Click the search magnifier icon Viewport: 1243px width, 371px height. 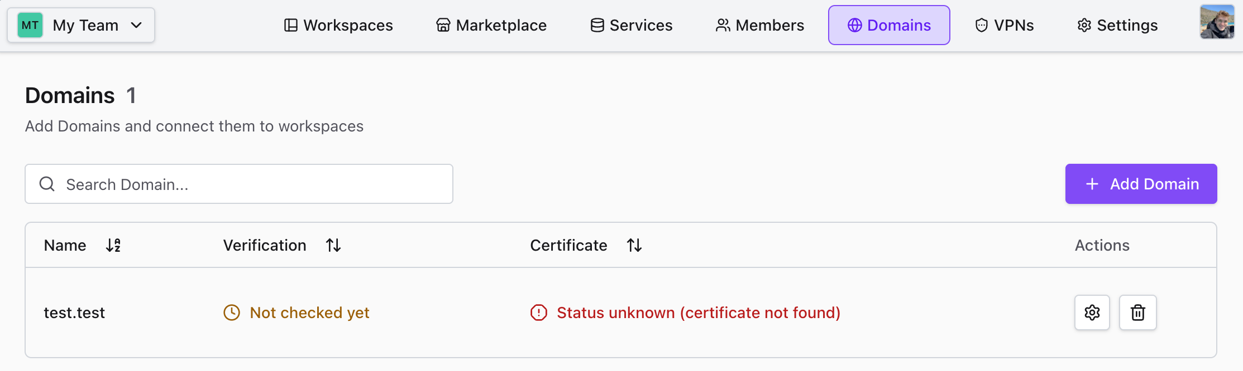tap(47, 184)
